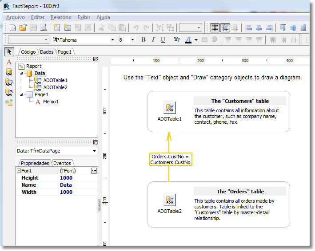Center the text horizontally
The width and height of the screenshot is (315, 251).
tap(239, 40)
